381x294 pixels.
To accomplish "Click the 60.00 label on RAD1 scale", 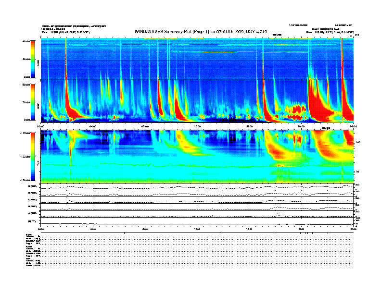I will click(x=26, y=85).
